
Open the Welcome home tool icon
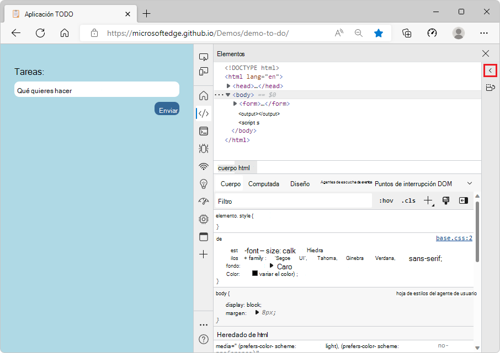(204, 95)
